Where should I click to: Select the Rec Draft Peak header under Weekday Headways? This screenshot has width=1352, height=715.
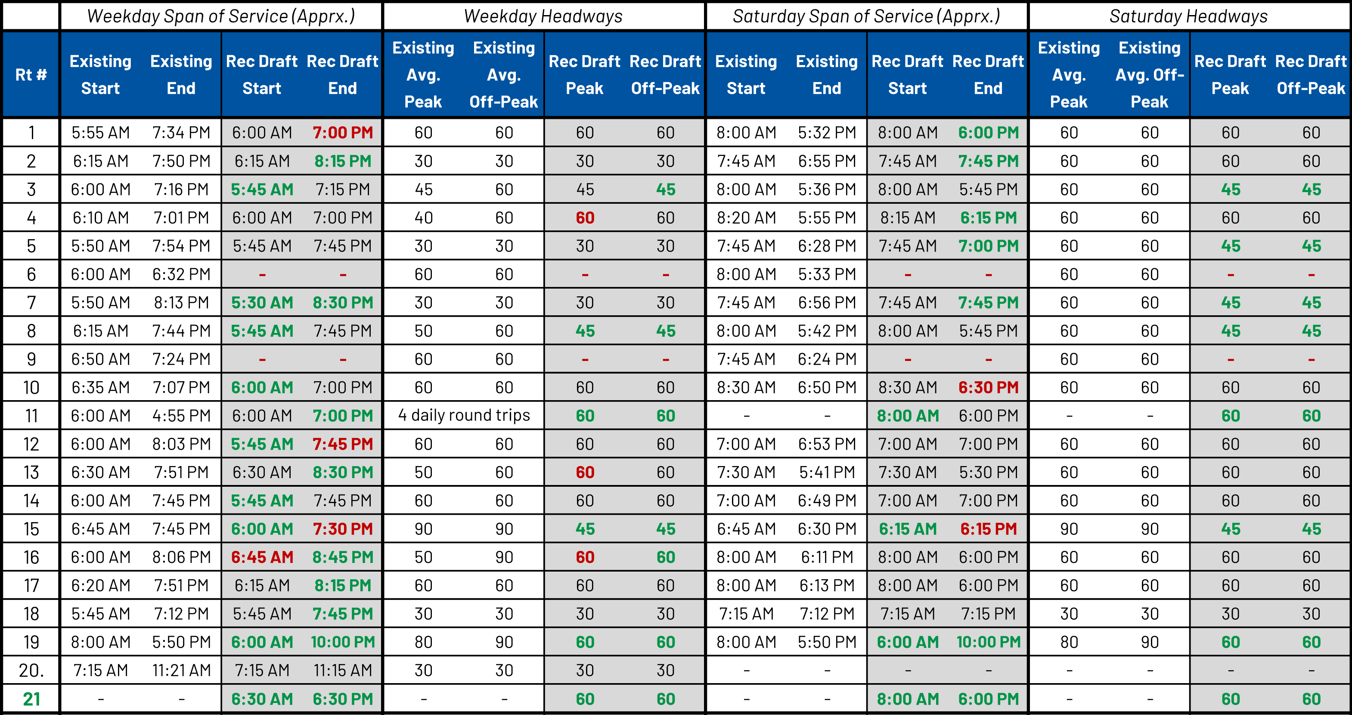point(584,74)
